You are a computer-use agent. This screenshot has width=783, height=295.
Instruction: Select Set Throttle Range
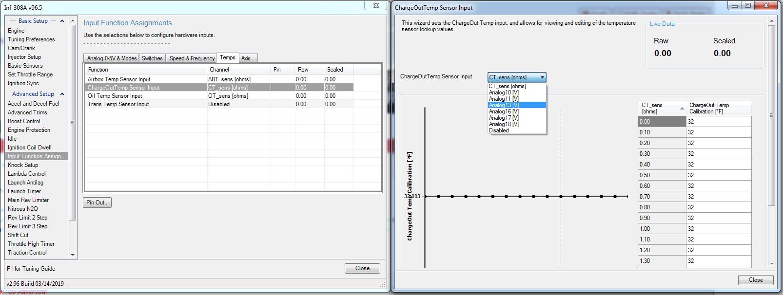point(30,74)
